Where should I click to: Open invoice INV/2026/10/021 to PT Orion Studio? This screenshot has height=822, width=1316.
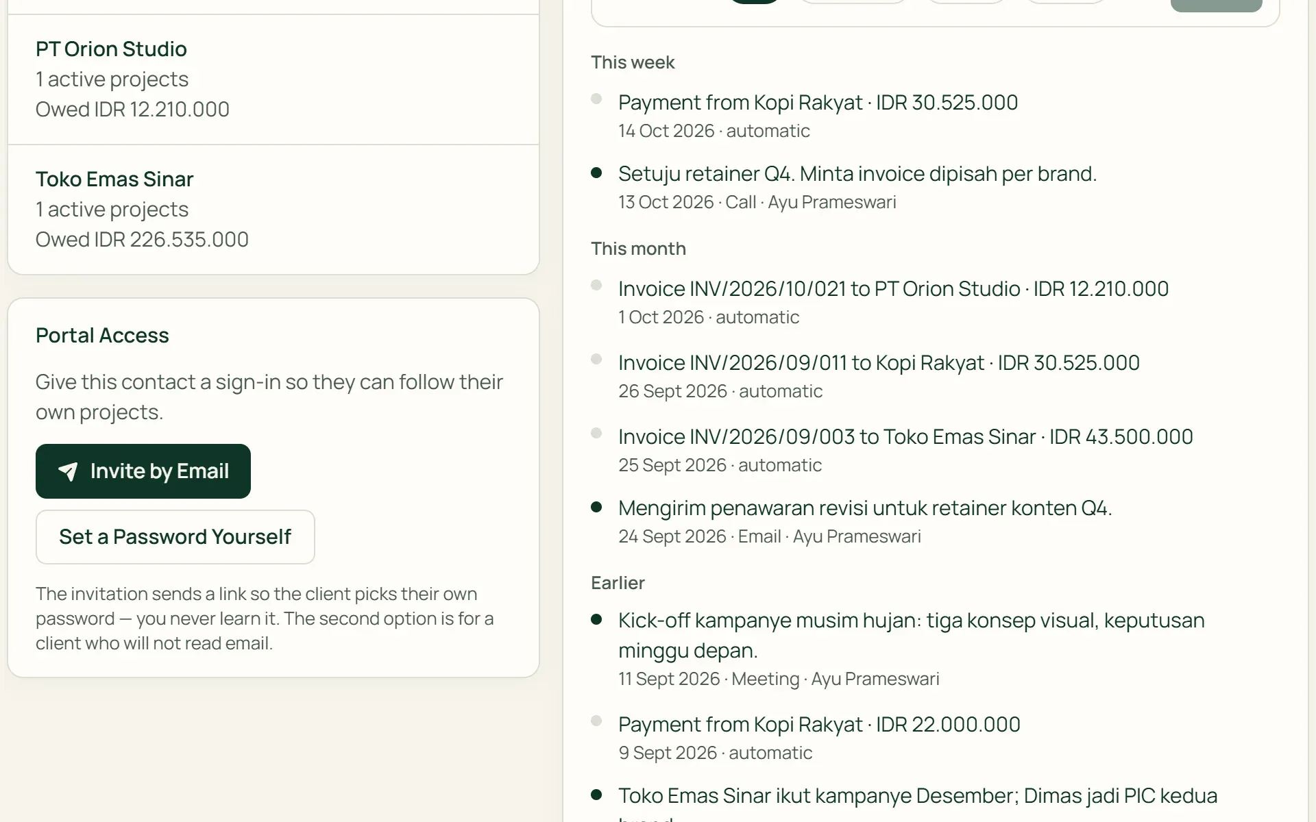coord(893,289)
